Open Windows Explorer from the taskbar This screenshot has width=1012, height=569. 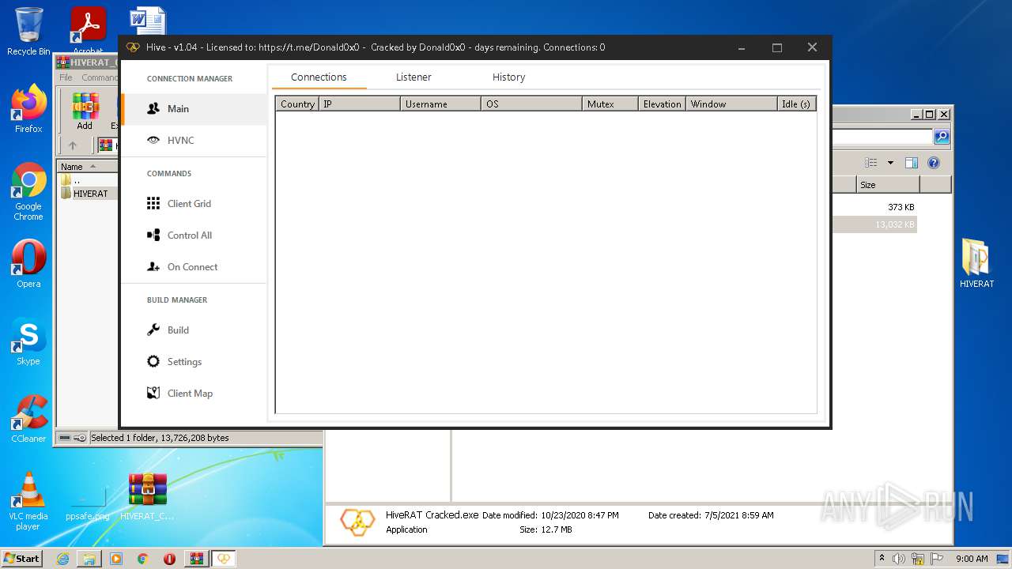[89, 559]
